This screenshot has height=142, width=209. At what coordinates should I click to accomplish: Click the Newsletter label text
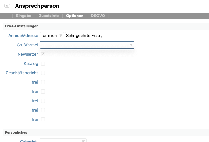tap(28, 54)
